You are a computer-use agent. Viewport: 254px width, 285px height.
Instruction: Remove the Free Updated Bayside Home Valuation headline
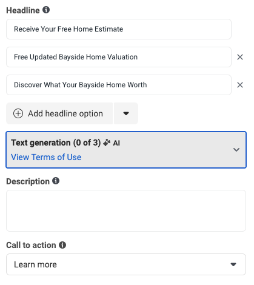coord(240,57)
